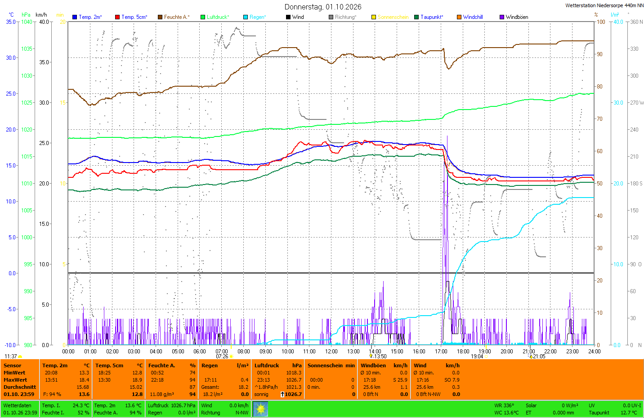The height and width of the screenshot is (418, 644).
Task: Click the blue Temp. 2m legend swatch
Action: tap(75, 17)
